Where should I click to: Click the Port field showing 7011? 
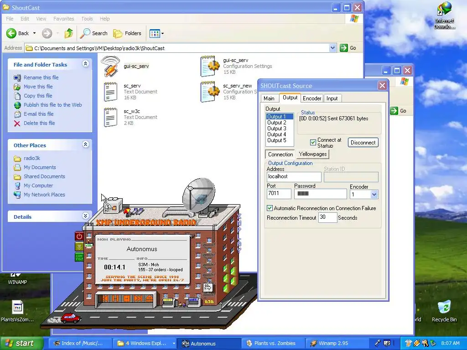pyautogui.click(x=279, y=194)
